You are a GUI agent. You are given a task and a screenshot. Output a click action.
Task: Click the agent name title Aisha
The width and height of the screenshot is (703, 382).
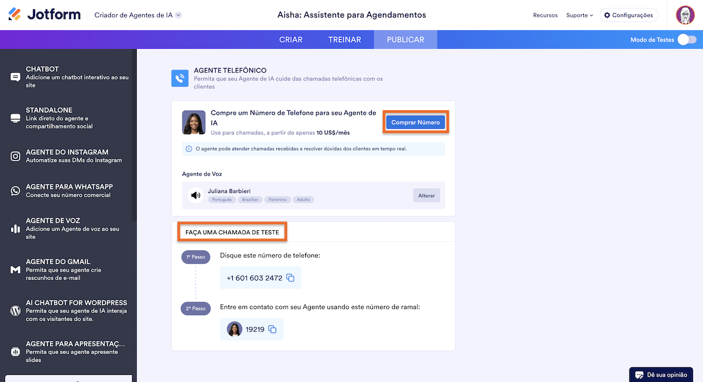[x=351, y=15]
